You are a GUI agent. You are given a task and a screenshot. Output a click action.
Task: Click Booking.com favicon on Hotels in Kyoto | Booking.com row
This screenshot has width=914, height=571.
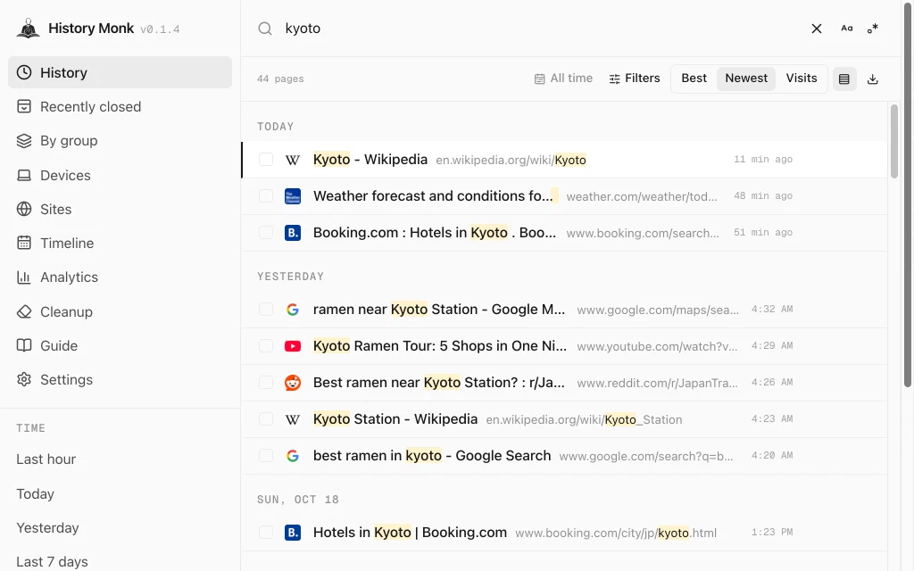click(293, 533)
